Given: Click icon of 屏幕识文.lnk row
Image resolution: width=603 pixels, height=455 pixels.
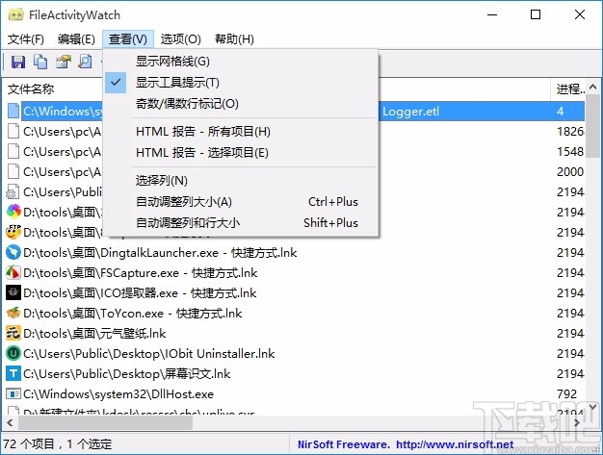Looking at the screenshot, I should pyautogui.click(x=13, y=373).
